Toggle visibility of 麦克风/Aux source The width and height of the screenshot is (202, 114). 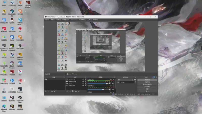[x=83, y=85]
